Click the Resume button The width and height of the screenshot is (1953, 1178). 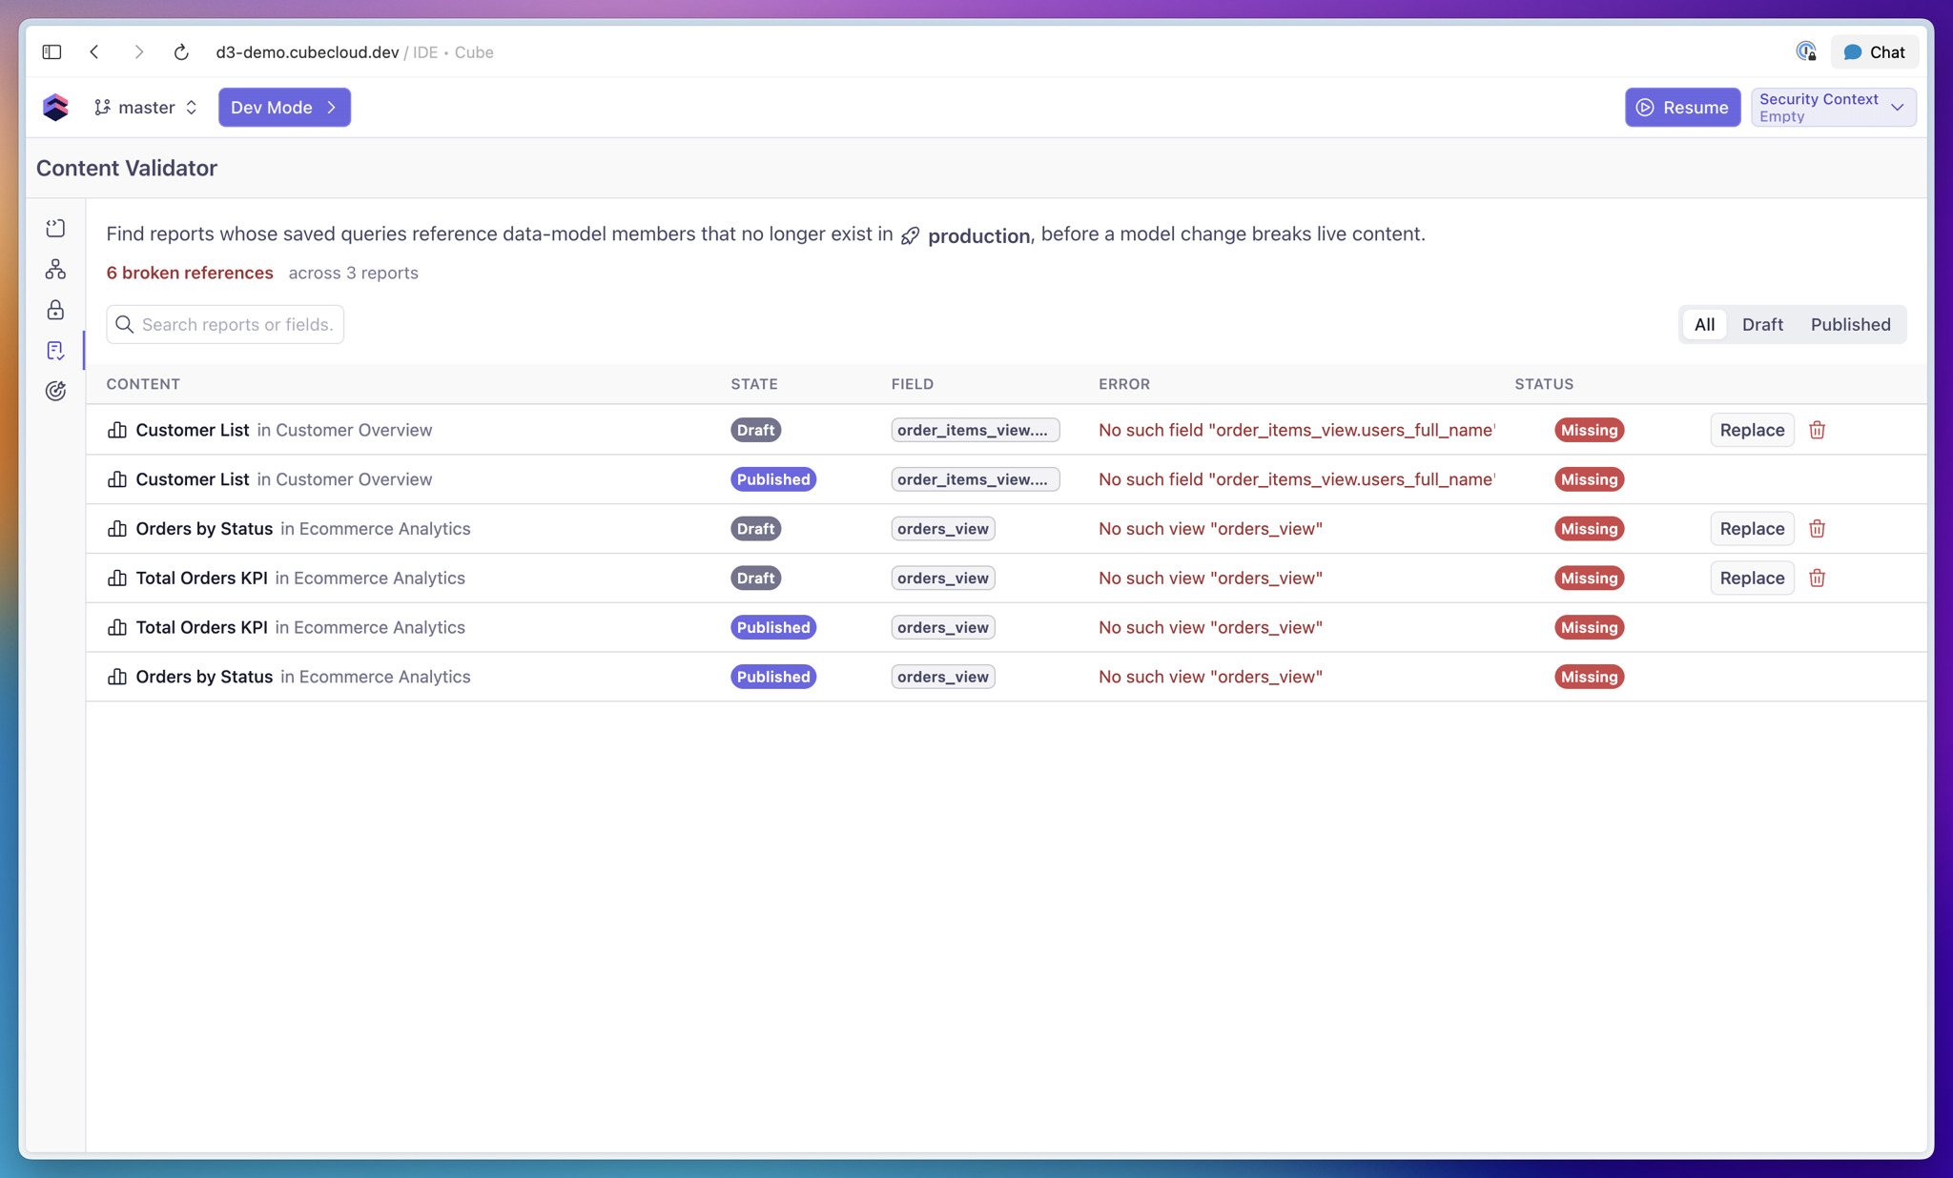point(1682,107)
